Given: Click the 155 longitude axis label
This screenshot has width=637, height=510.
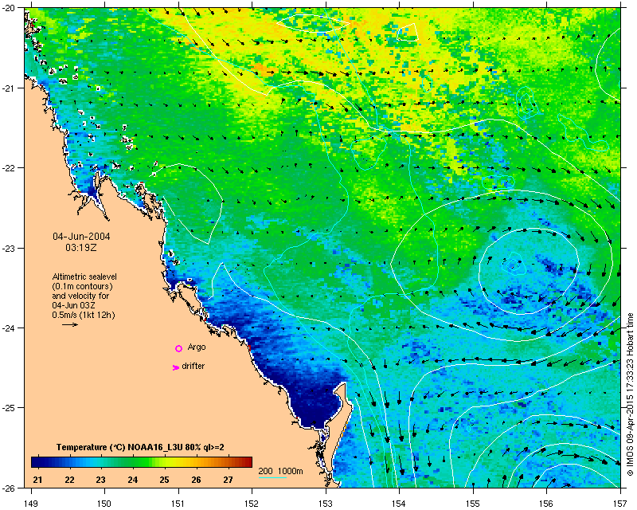Looking at the screenshot, I should pyautogui.click(x=473, y=504).
